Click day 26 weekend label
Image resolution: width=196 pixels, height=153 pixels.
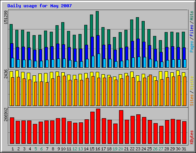coord(155,149)
